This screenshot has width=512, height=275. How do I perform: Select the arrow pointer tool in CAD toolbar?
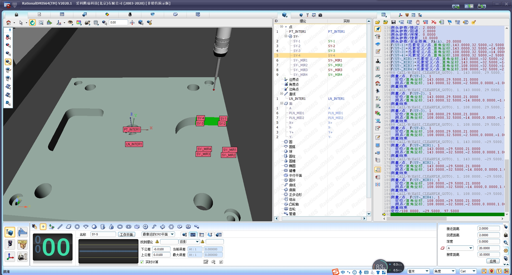pos(21,23)
